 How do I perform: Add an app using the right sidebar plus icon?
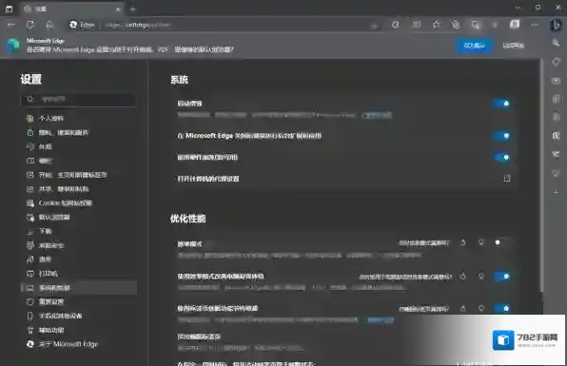pyautogui.click(x=556, y=193)
